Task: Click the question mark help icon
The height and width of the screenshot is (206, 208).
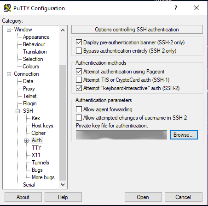Action: [x=176, y=8]
